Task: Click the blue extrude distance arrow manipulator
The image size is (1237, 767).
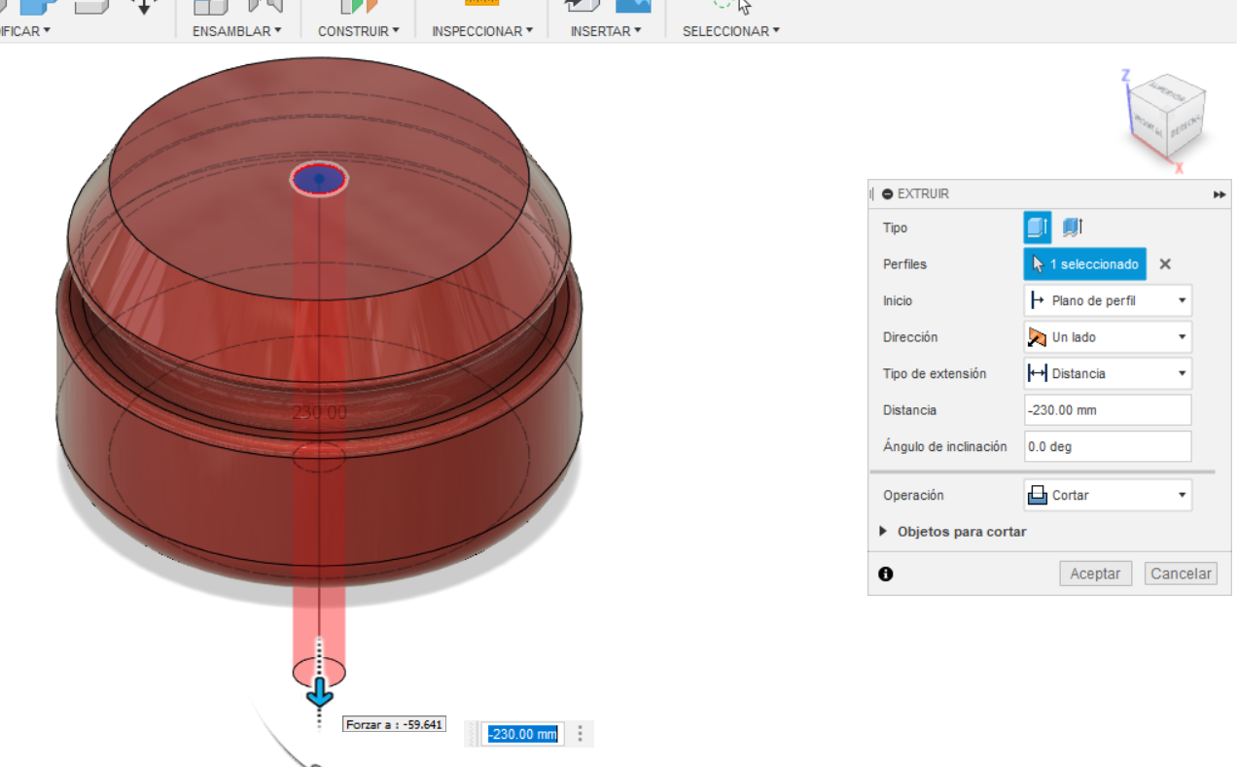Action: tap(319, 692)
